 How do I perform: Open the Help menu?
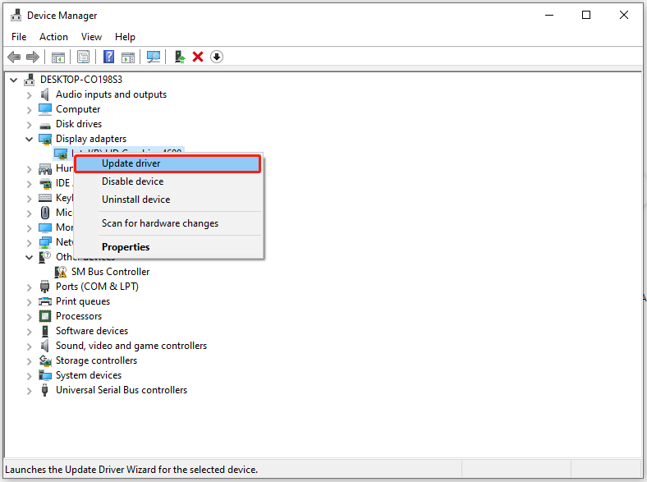coord(125,37)
